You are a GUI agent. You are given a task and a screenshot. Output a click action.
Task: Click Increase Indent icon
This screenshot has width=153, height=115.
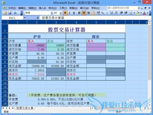126,13
